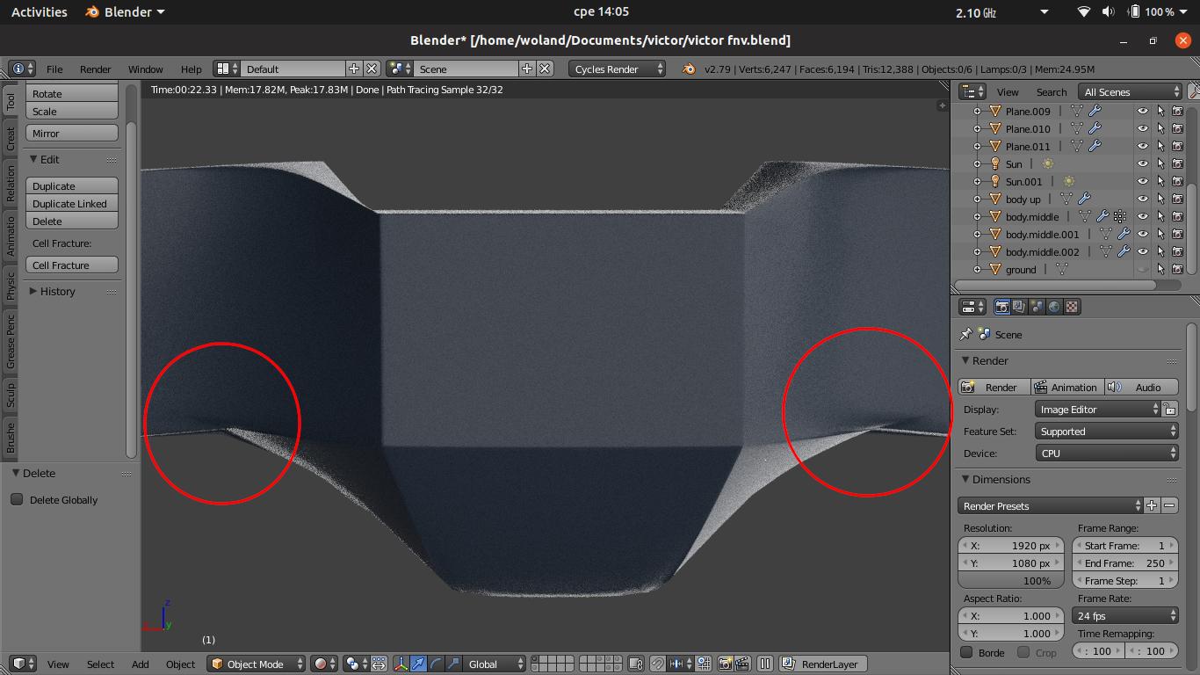Enable the Delete Globally checkbox
This screenshot has width=1200, height=675.
17,499
